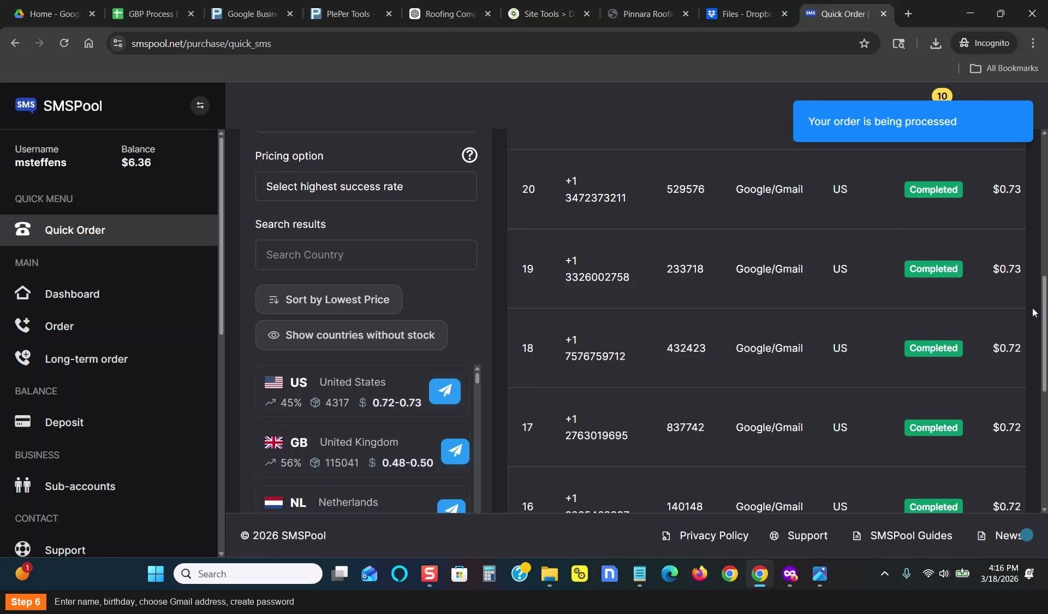This screenshot has width=1048, height=614.
Task: Click the Search Country input field
Action: (x=366, y=255)
